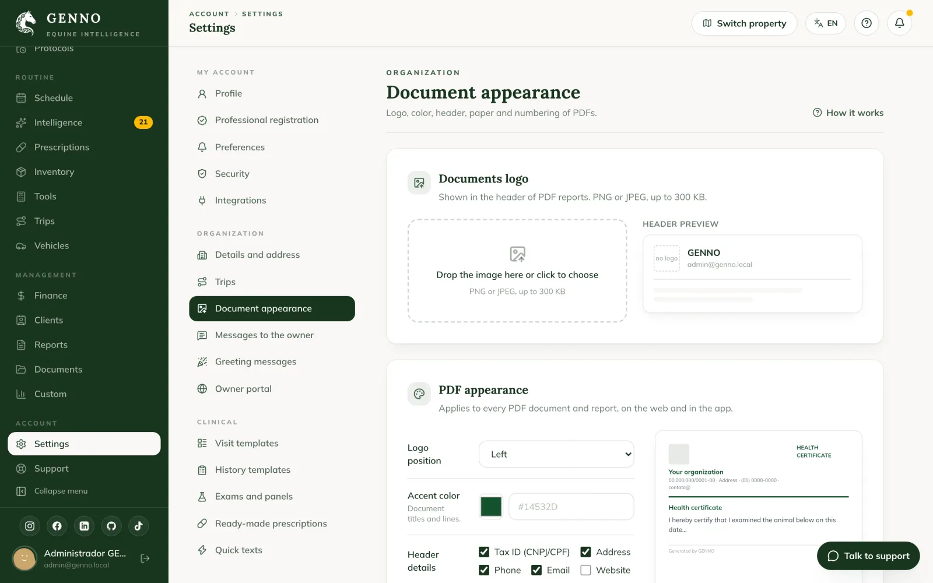Open Integrations settings

272,201
